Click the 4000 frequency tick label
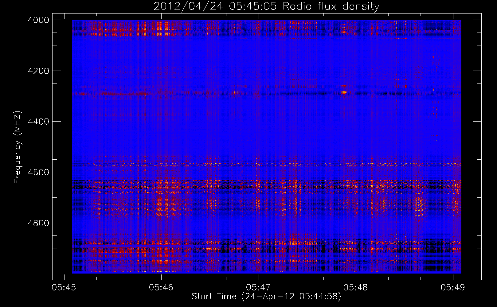The width and height of the screenshot is (497, 307). click(x=38, y=20)
